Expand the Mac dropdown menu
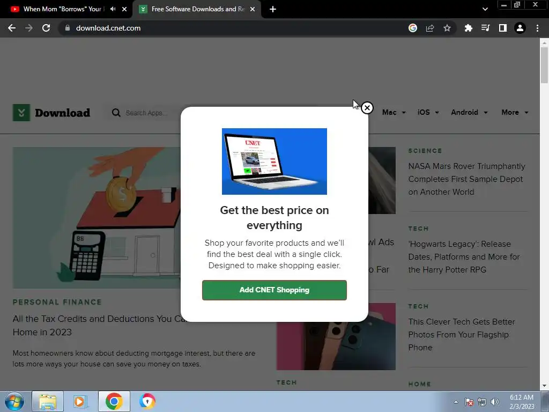 click(394, 113)
